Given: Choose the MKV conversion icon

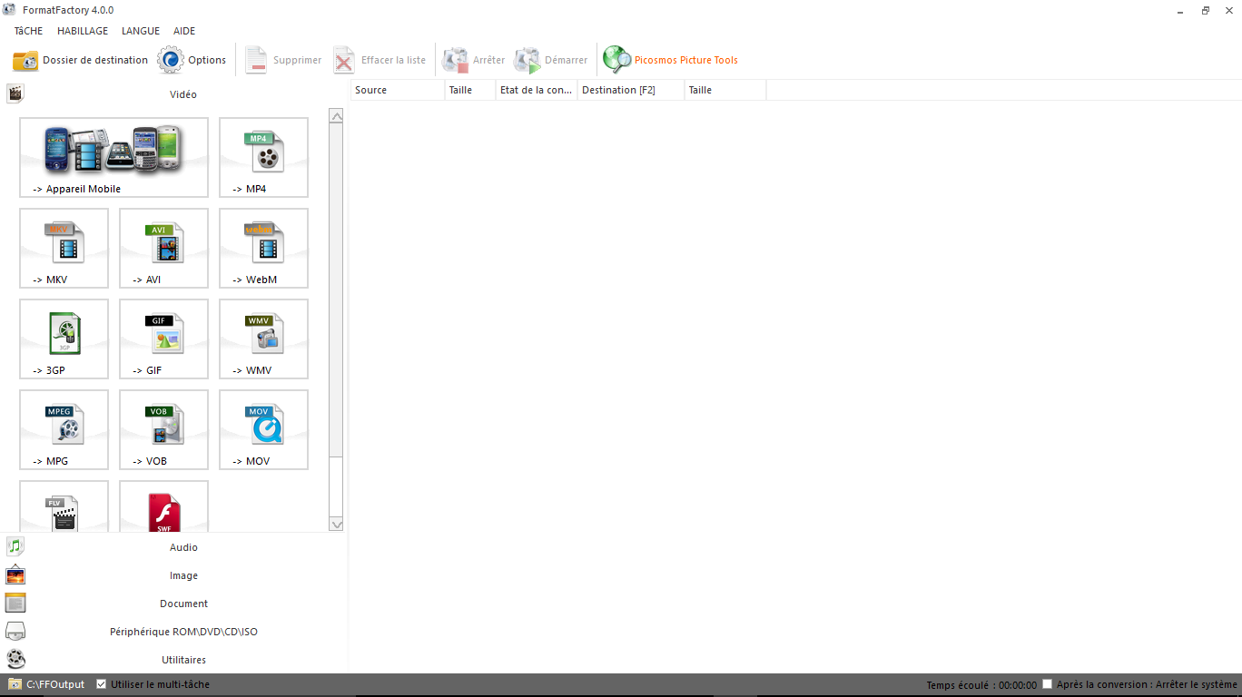Looking at the screenshot, I should point(64,248).
